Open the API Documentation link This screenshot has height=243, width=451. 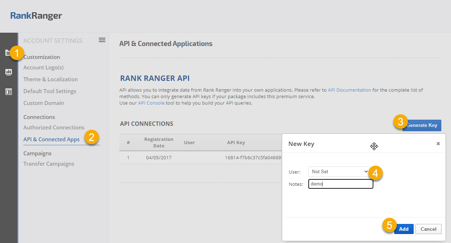(x=349, y=90)
